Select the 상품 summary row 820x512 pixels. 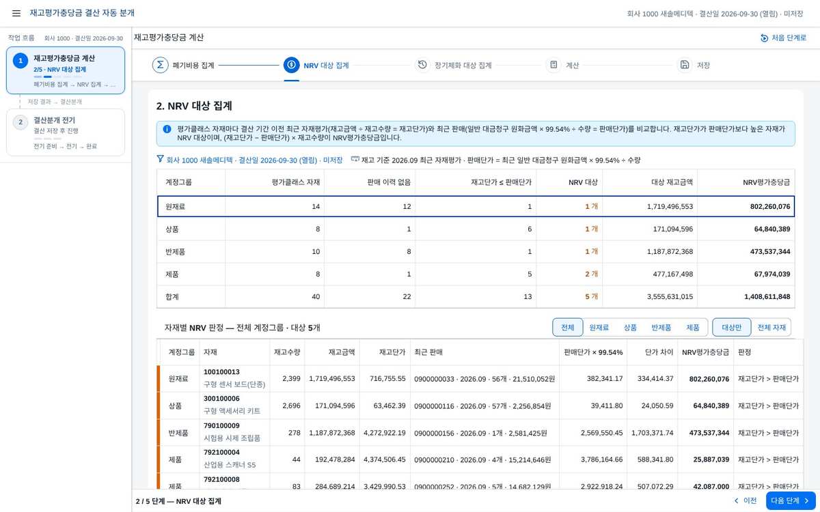click(x=476, y=229)
